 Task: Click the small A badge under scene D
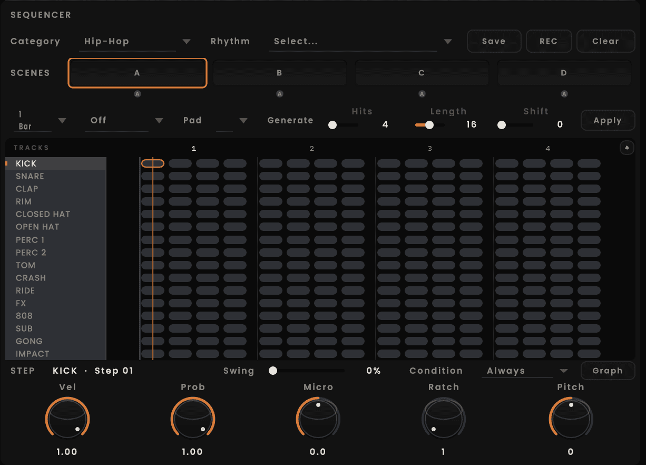click(564, 94)
